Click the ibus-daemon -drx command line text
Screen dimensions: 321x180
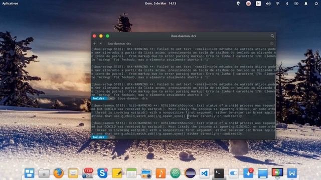tap(132, 98)
